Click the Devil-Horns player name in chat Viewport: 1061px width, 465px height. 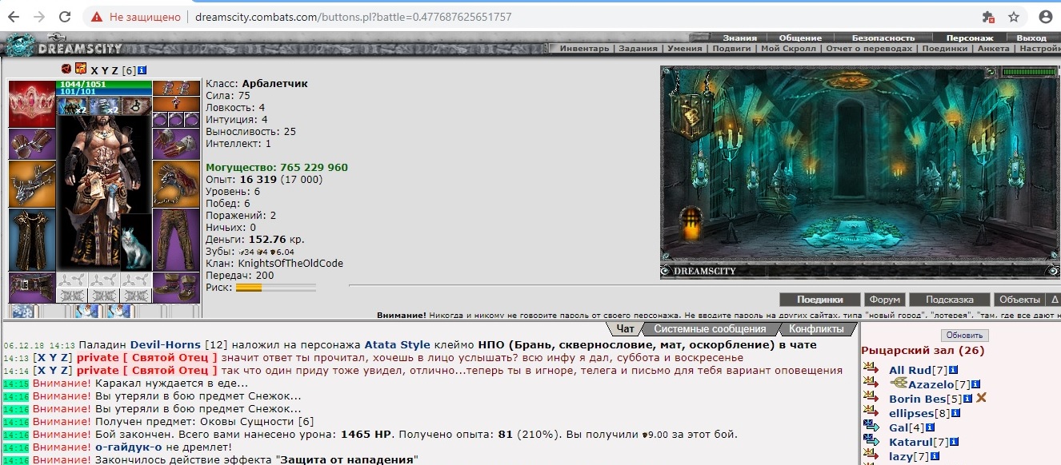click(166, 345)
